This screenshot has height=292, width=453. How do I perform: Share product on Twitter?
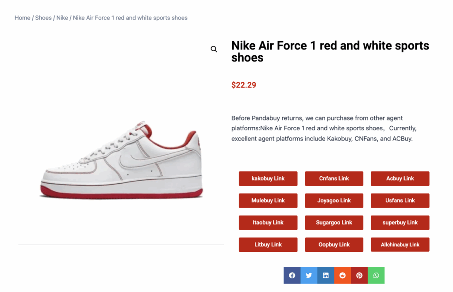[309, 275]
